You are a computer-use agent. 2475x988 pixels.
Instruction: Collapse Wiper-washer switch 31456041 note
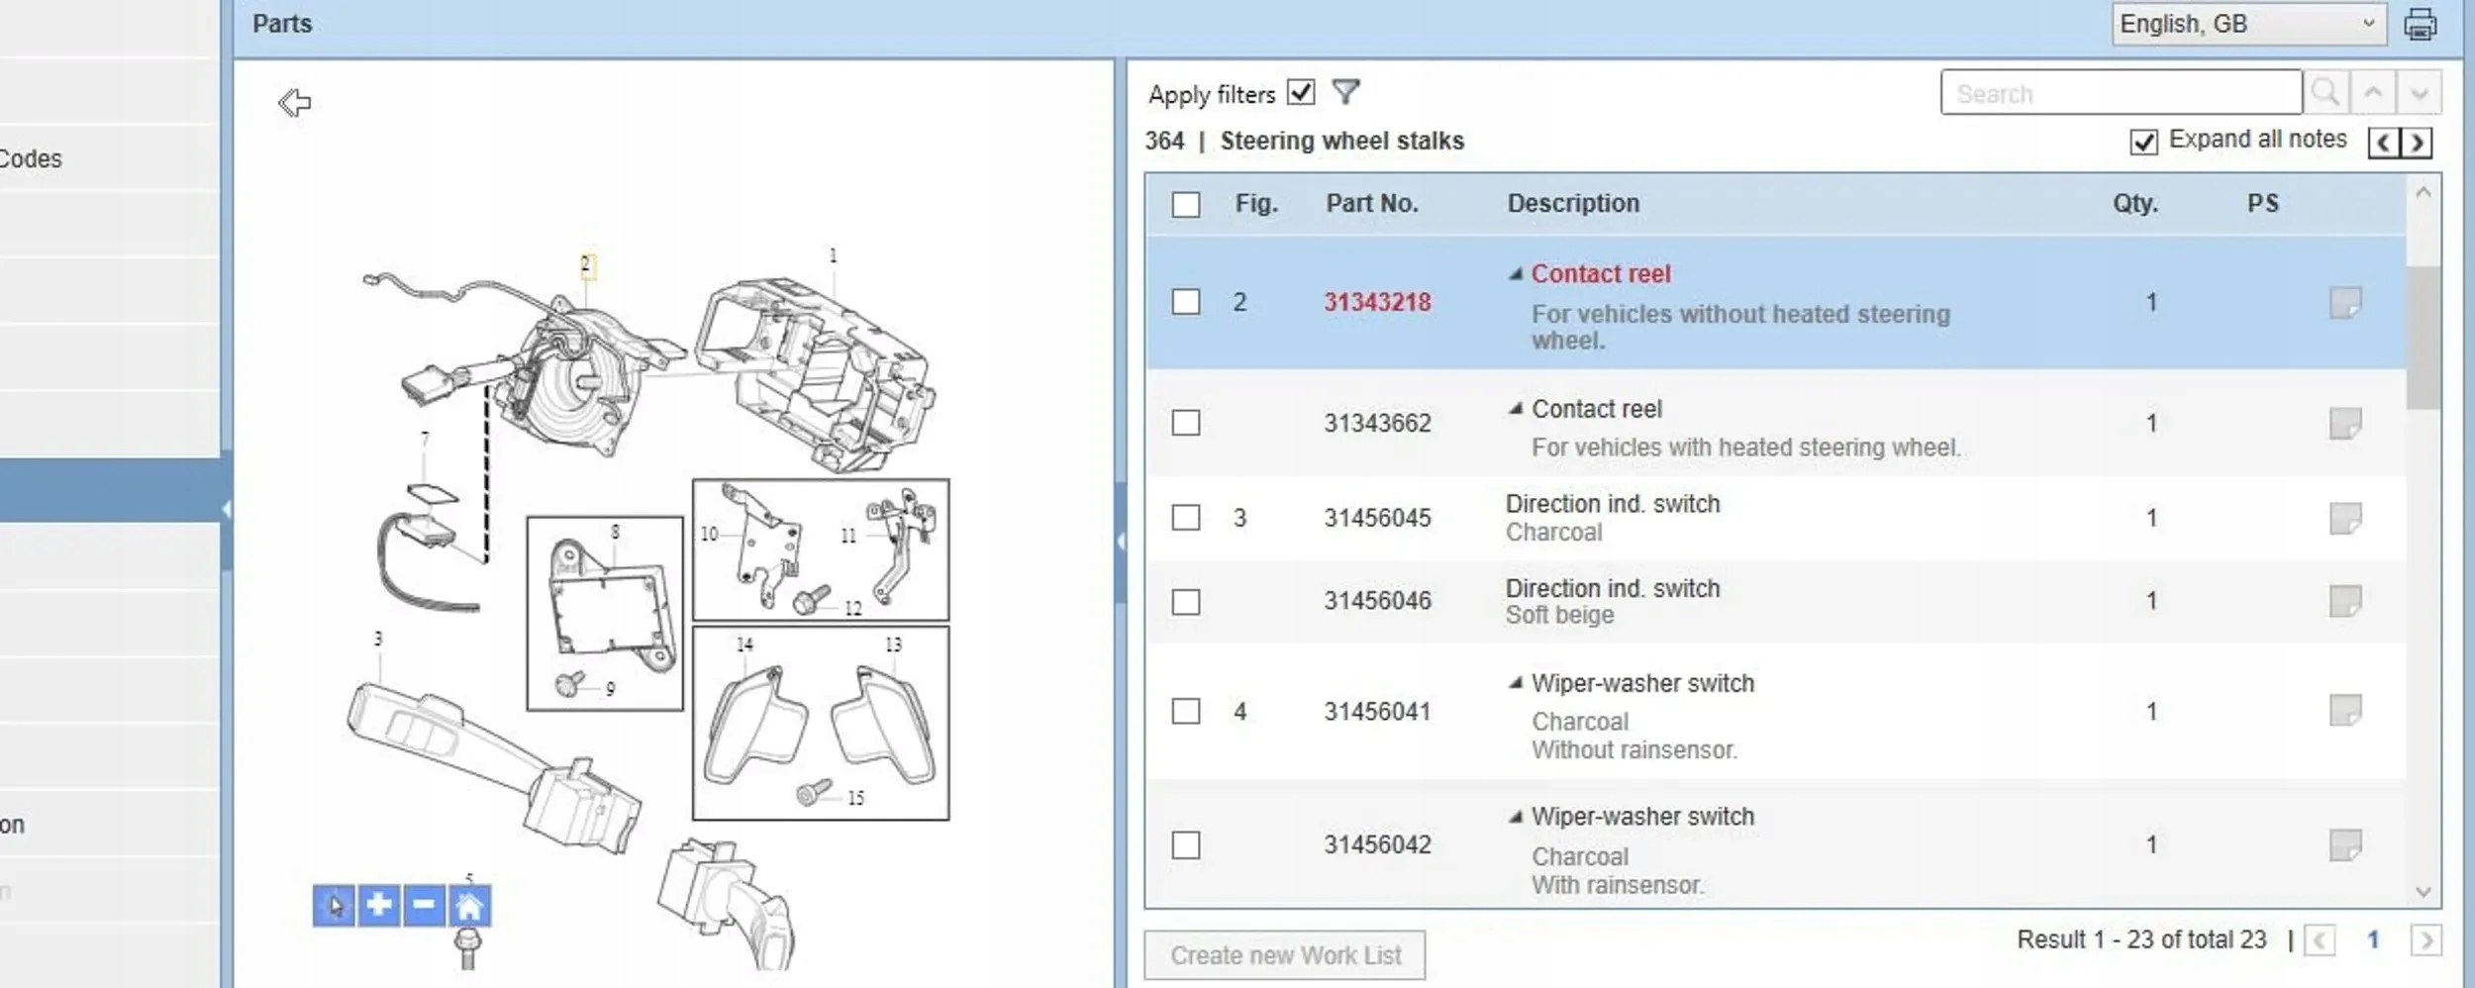[1515, 683]
